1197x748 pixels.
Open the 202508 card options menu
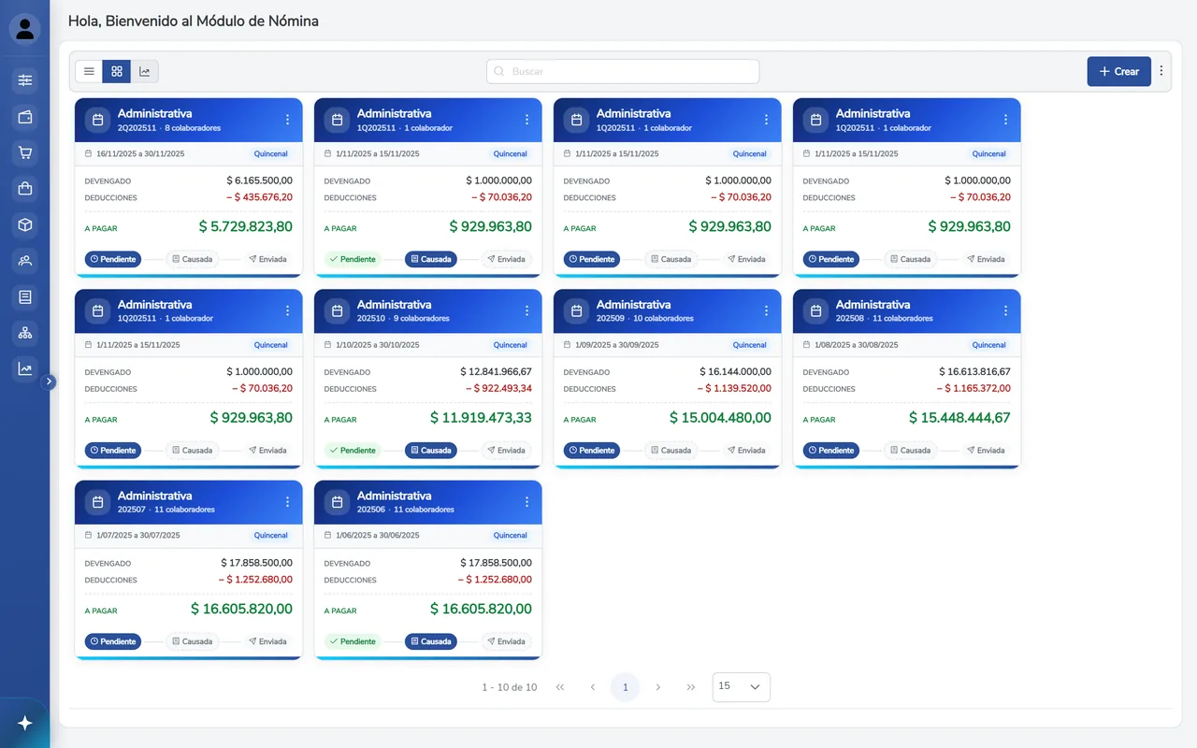coord(1006,310)
